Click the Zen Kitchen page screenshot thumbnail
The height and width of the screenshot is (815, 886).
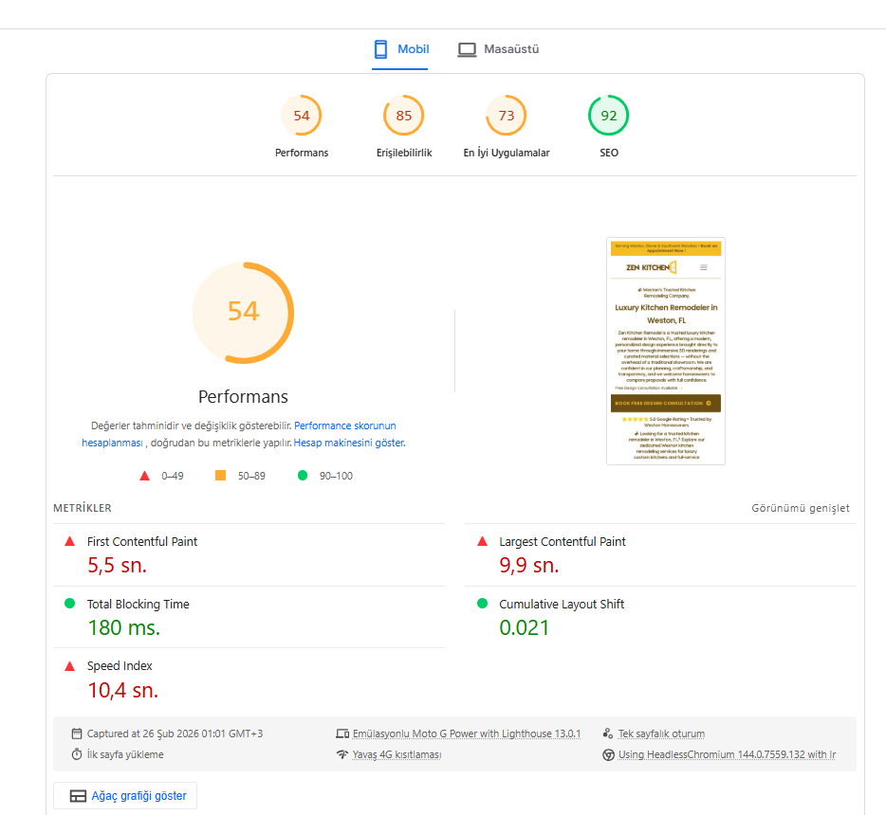tap(666, 351)
